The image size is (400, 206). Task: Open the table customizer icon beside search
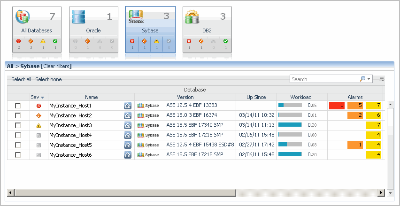[x=382, y=79]
